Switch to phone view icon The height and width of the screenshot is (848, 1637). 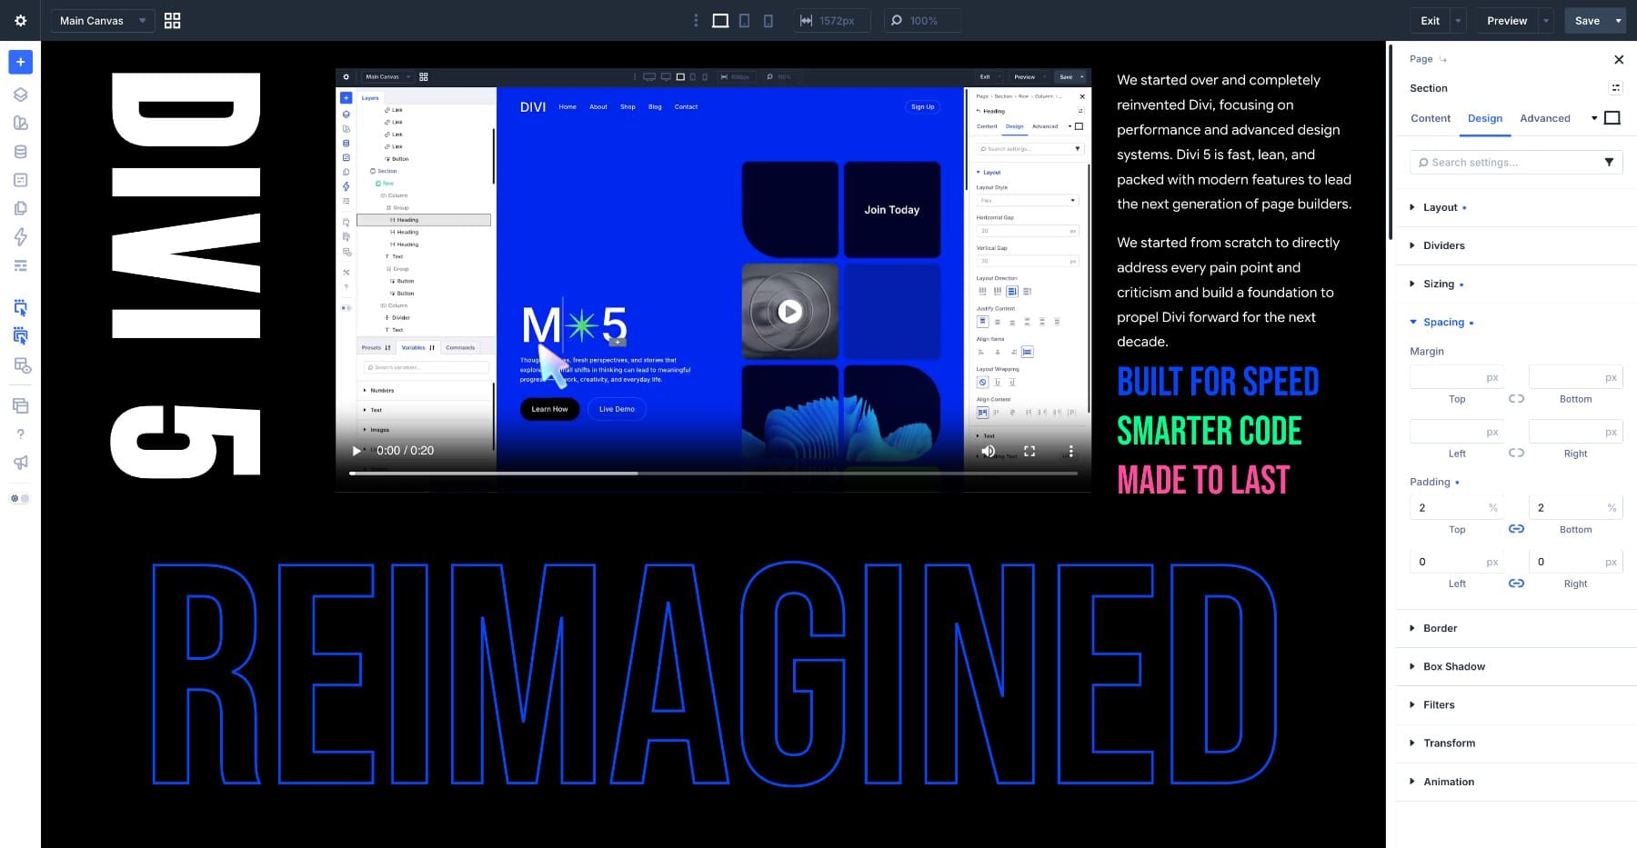[768, 20]
